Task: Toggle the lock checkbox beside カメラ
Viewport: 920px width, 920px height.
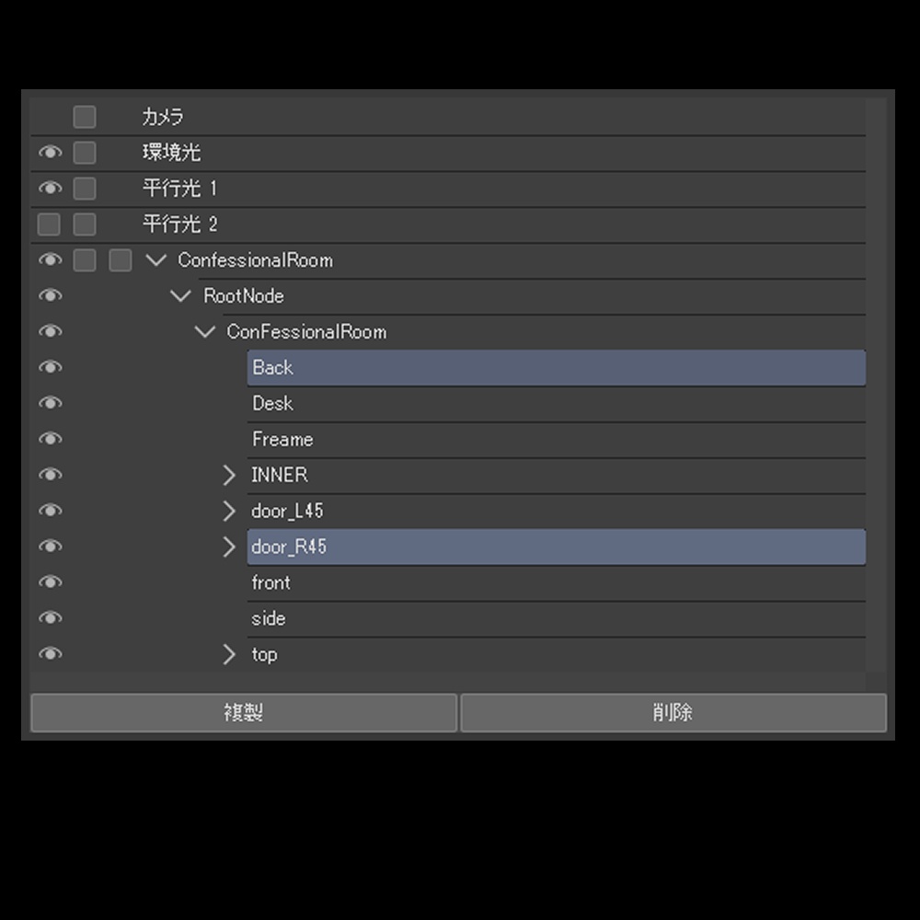Action: click(x=85, y=117)
